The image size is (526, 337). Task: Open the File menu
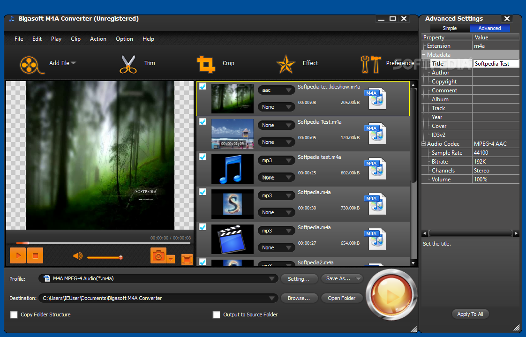[19, 39]
